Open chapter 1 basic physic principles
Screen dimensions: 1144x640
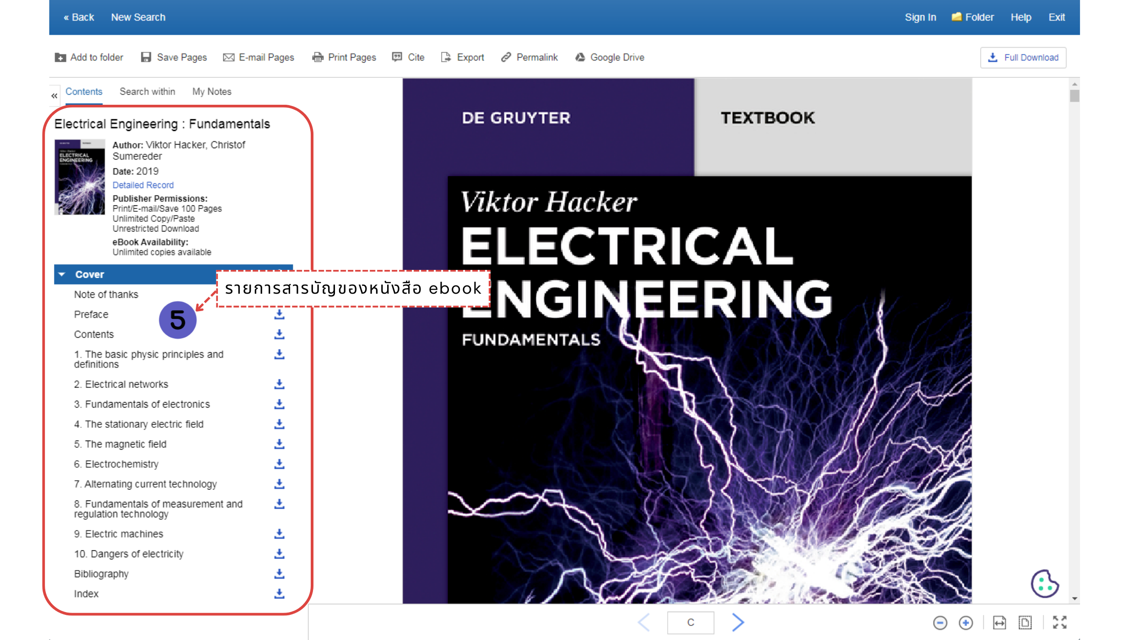[149, 359]
